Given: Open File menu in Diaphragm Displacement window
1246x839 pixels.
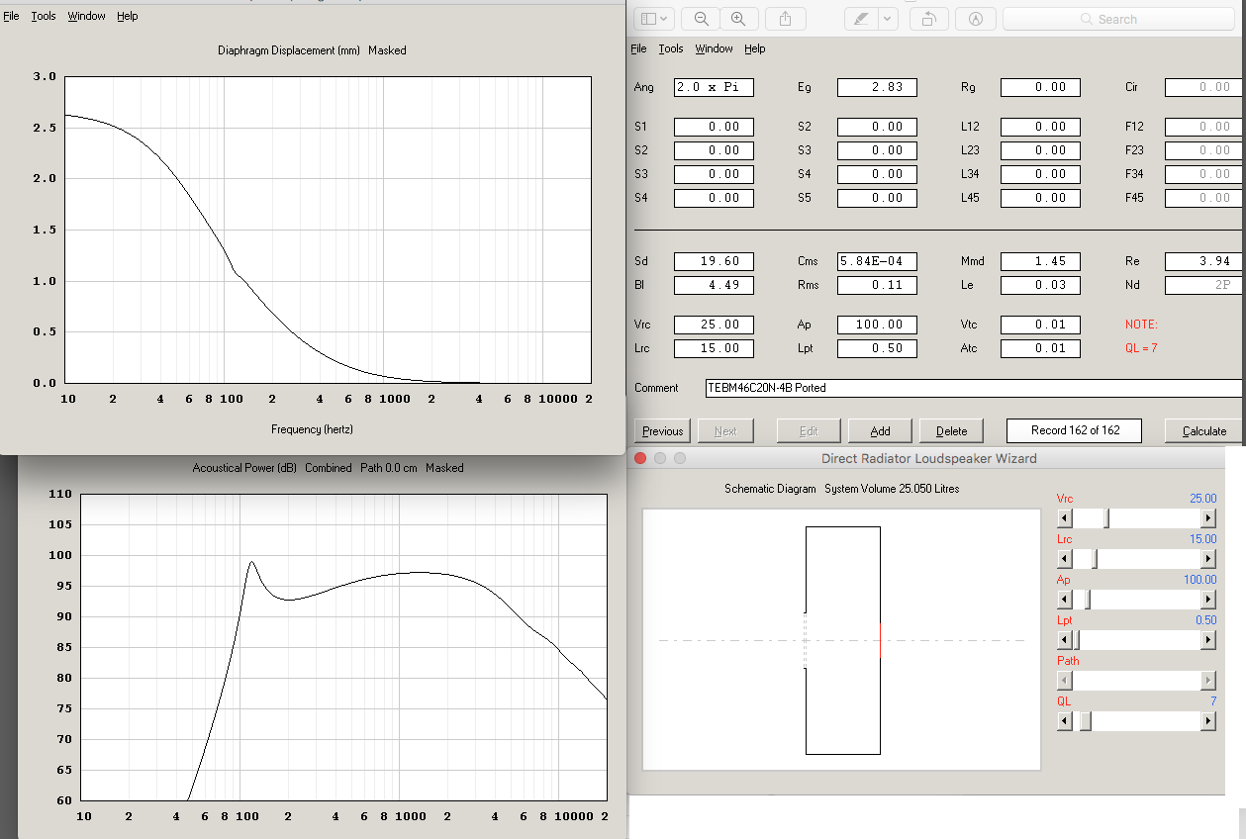Looking at the screenshot, I should [x=11, y=17].
